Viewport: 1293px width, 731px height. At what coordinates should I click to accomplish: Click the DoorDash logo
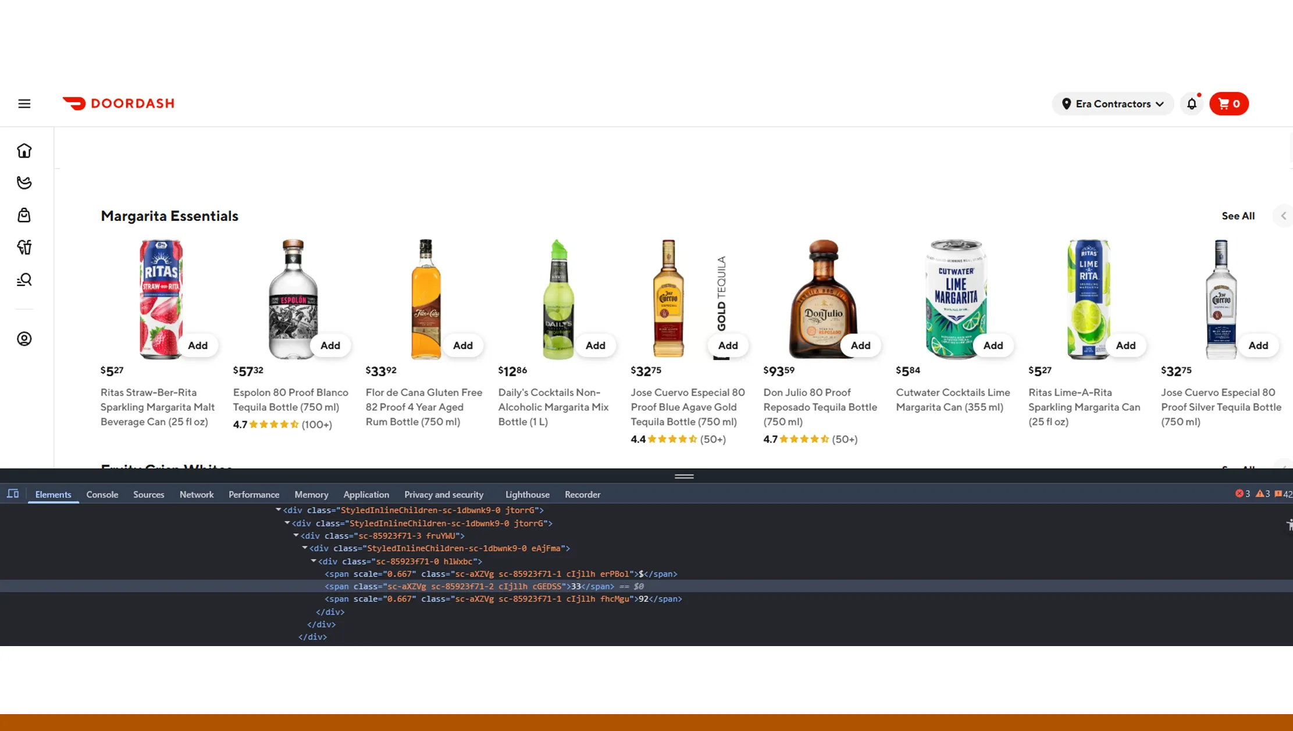coord(118,103)
